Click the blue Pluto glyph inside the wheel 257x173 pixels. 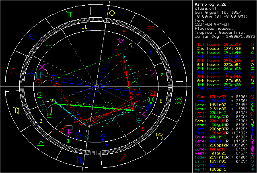(x=102, y=137)
